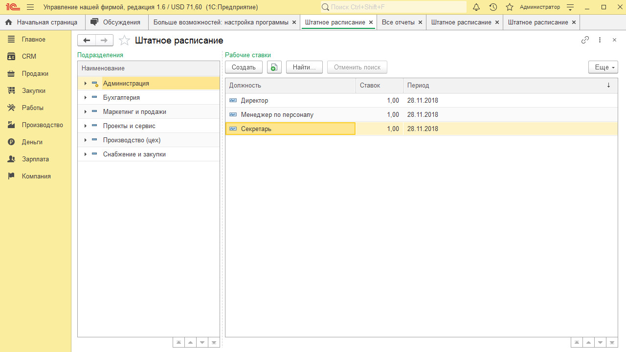
Task: Copy link with the chain icon
Action: point(585,40)
